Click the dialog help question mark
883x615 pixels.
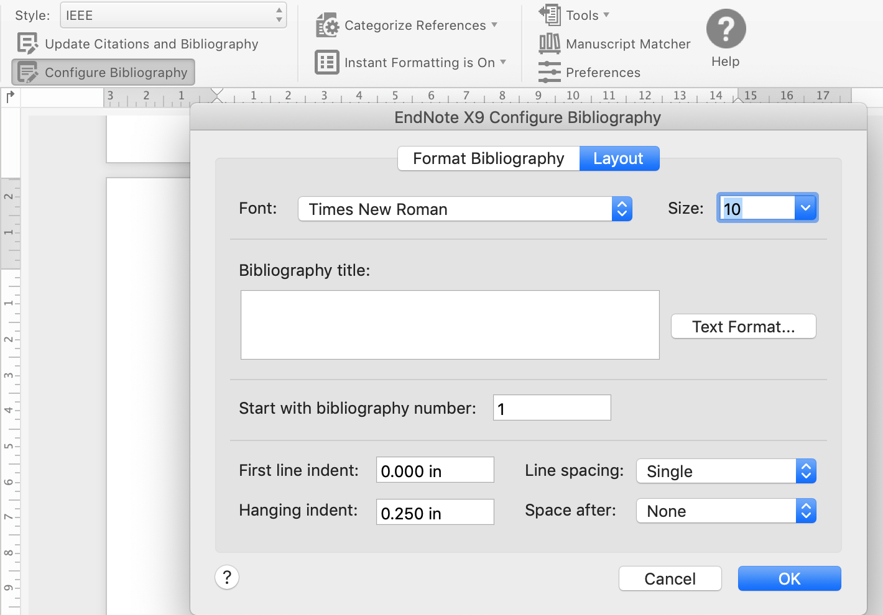click(227, 577)
